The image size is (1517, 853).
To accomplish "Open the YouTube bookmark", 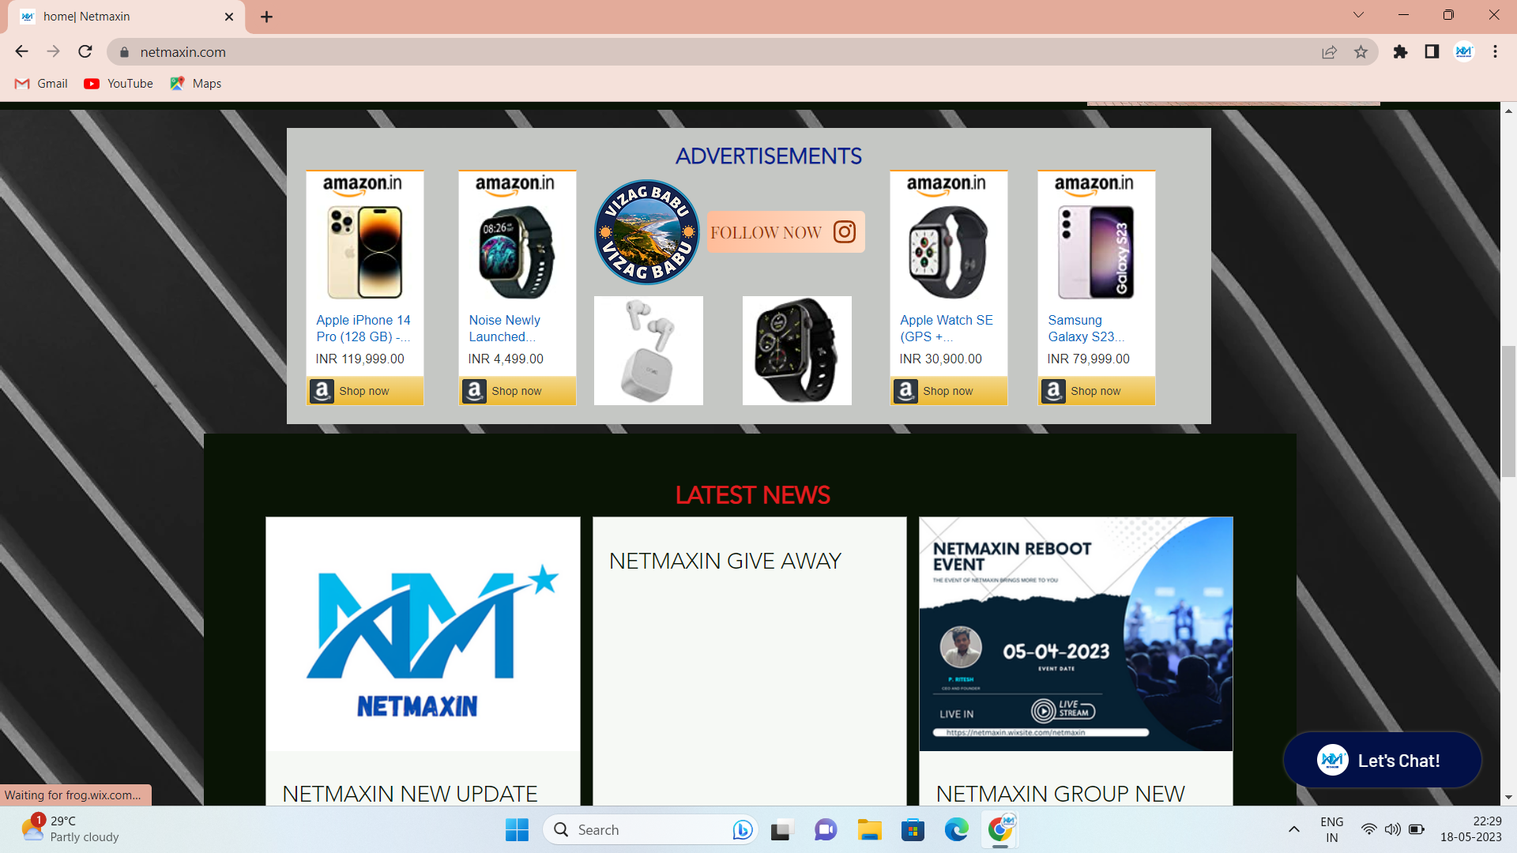I will [119, 84].
